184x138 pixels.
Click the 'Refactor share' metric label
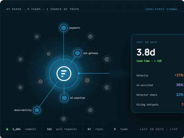point(147,95)
